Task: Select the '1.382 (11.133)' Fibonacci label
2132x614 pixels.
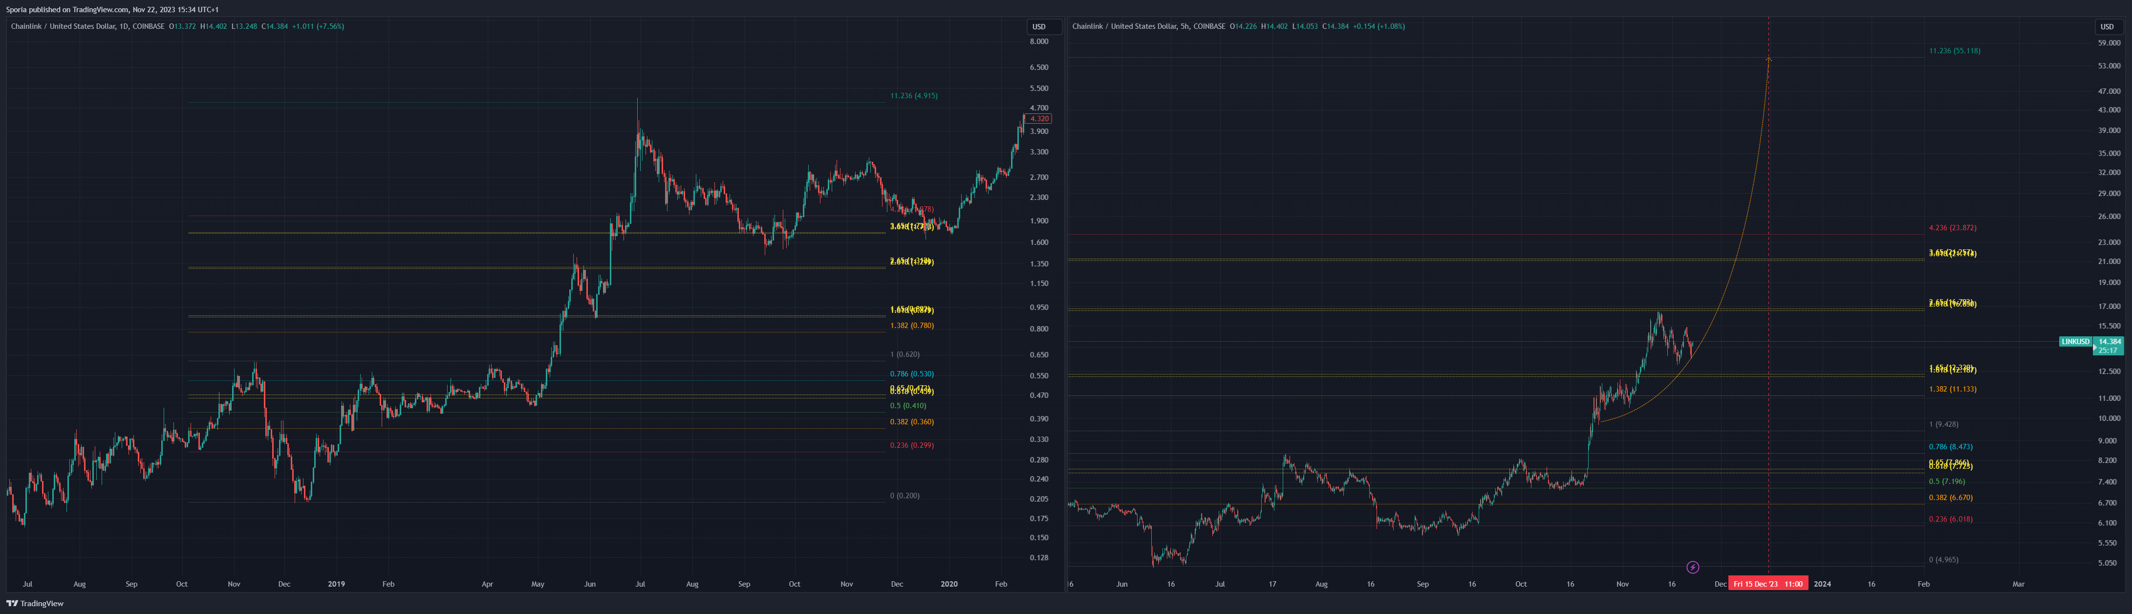Action: tap(1952, 389)
